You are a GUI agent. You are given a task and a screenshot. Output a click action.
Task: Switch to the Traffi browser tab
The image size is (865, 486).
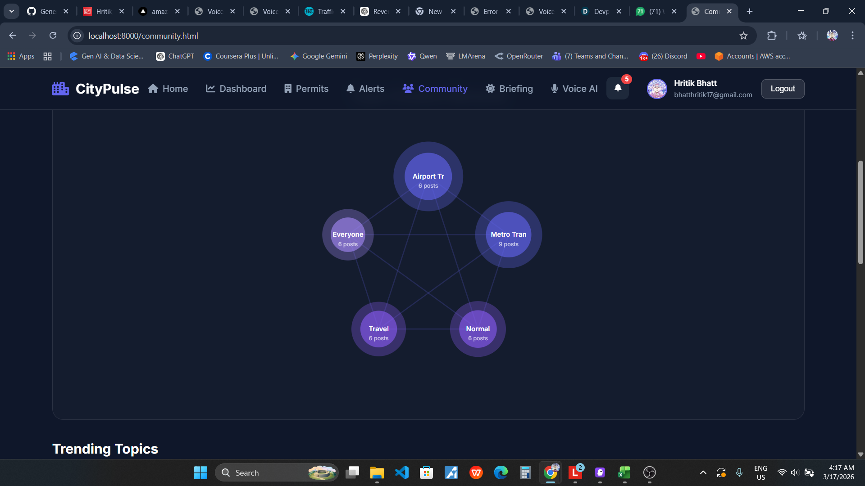click(x=324, y=11)
